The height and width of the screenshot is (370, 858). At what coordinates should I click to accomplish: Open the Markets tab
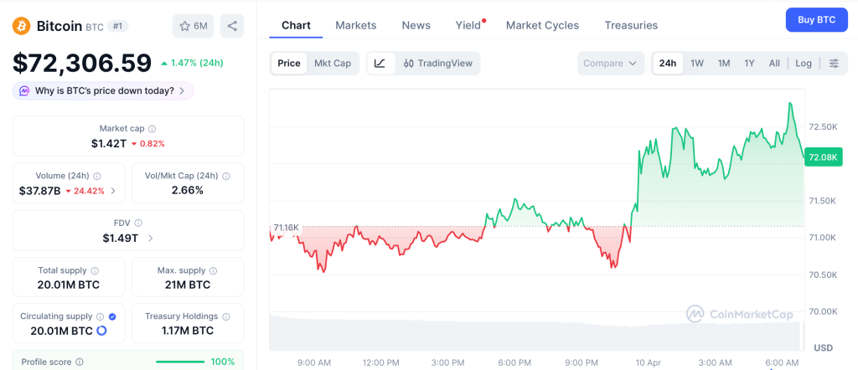click(356, 25)
